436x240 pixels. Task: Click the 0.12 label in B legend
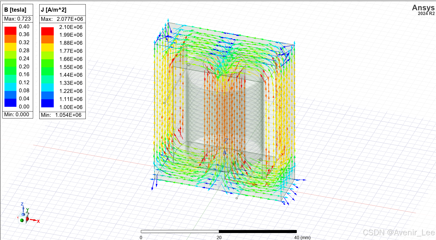tap(24, 82)
